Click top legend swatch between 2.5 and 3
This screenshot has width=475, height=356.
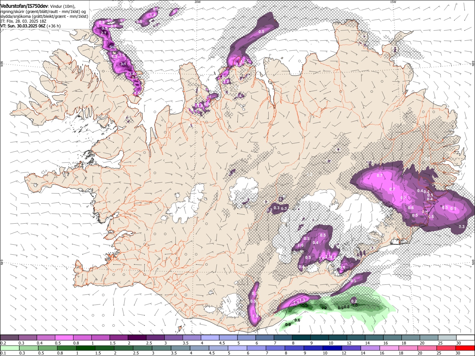pyautogui.click(x=155, y=338)
